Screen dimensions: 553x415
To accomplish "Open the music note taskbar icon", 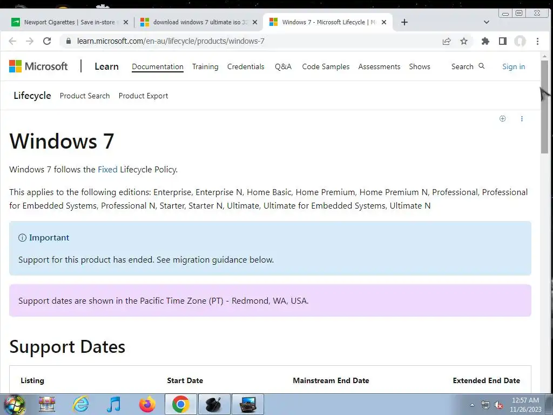I will coord(113,404).
